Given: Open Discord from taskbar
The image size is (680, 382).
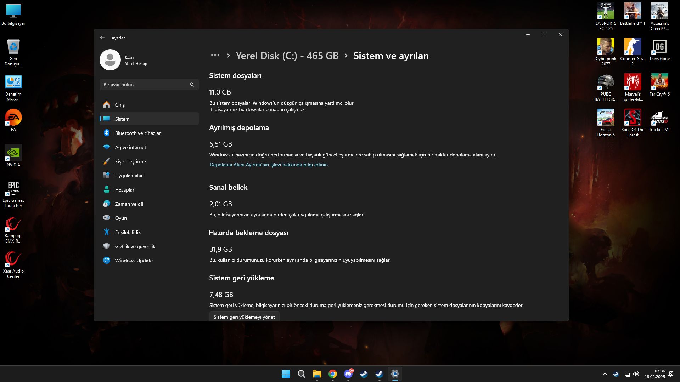Looking at the screenshot, I should point(348,374).
